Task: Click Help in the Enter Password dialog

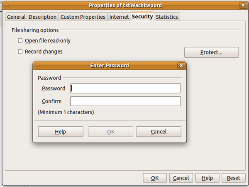Action: (x=60, y=132)
